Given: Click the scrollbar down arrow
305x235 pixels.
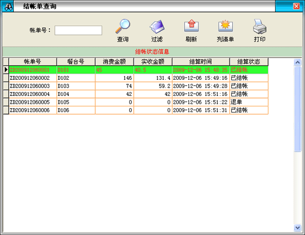Looking at the screenshot, I should click(297, 227).
